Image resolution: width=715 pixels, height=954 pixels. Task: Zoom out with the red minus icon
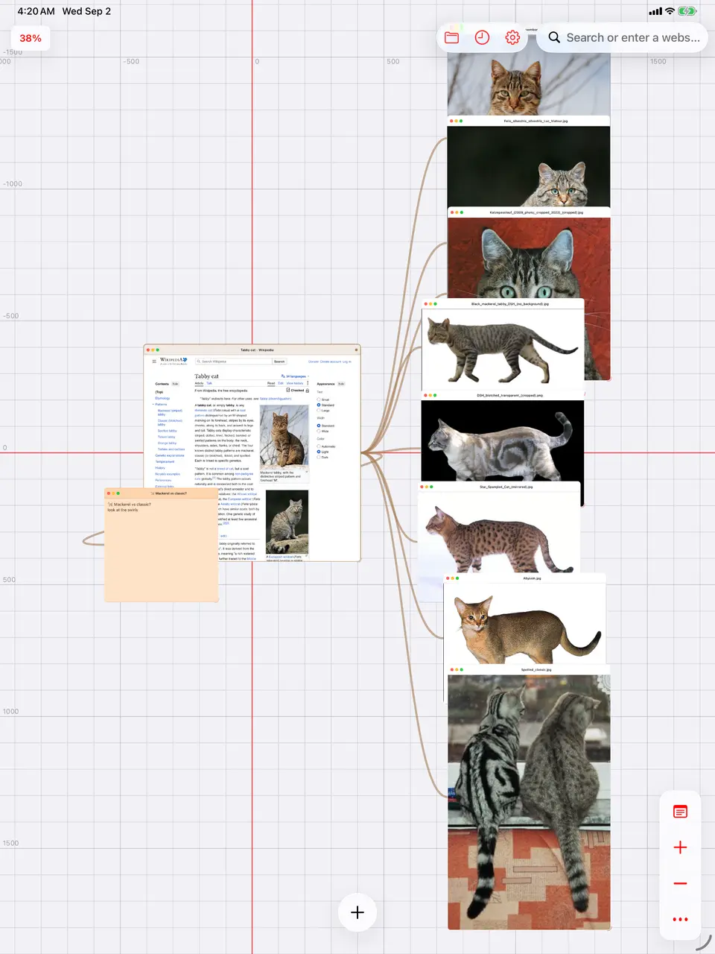click(x=680, y=883)
